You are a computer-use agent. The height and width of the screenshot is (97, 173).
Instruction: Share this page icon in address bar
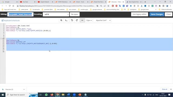(x=105, y=6)
